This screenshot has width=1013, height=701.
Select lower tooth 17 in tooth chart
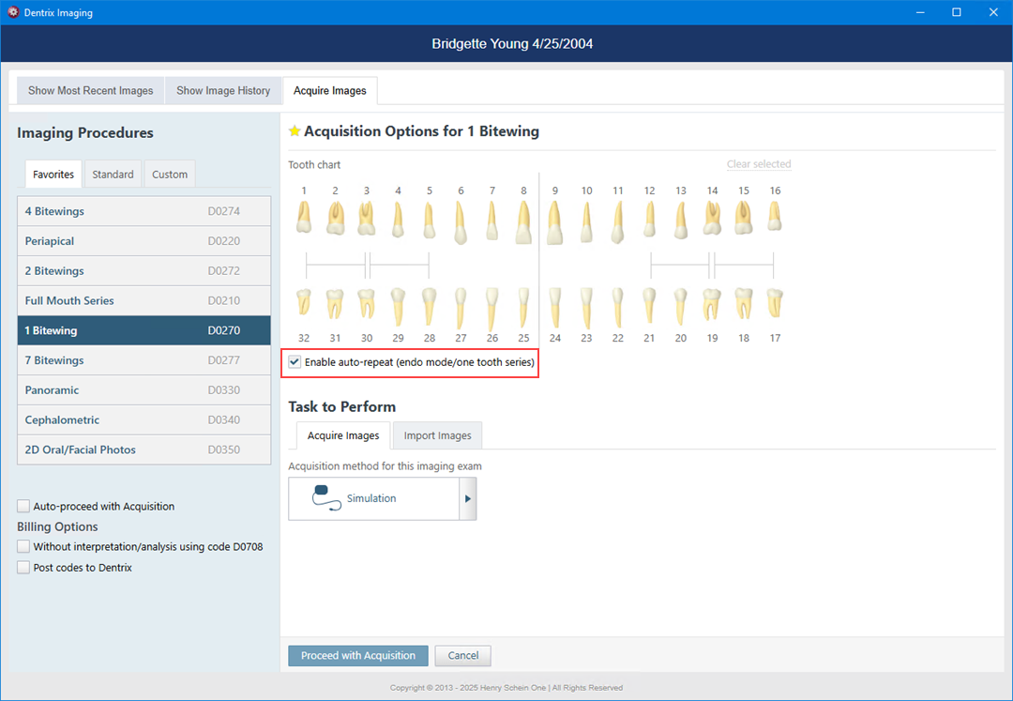(776, 303)
